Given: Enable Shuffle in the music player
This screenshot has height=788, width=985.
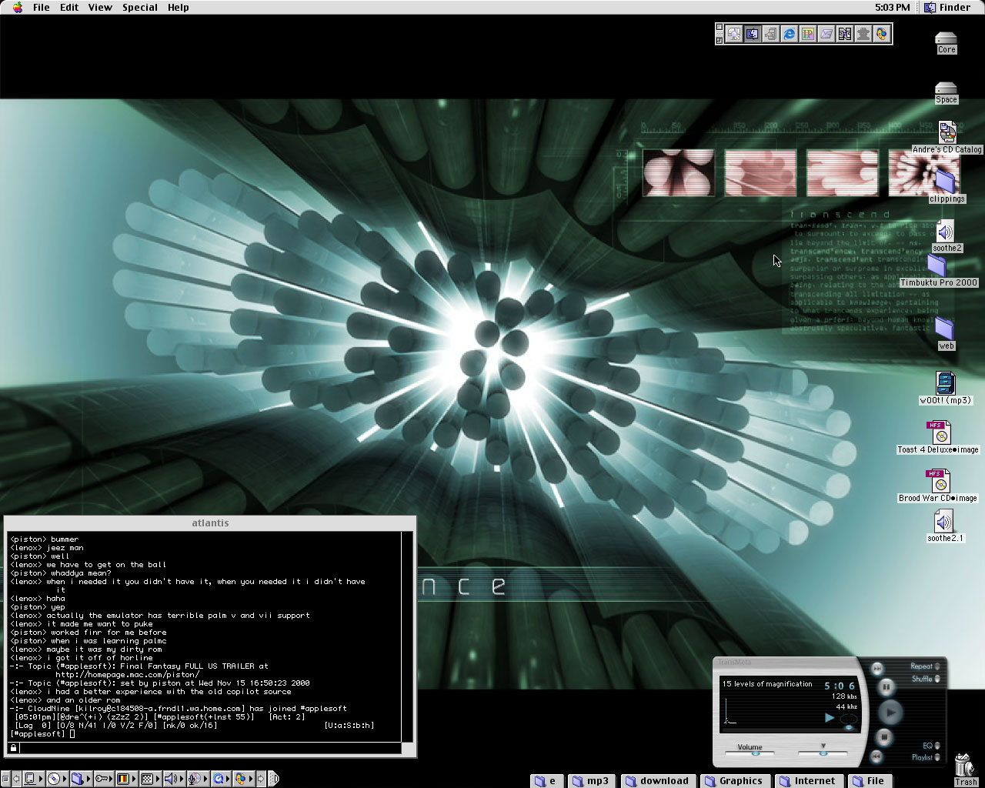Looking at the screenshot, I should pyautogui.click(x=937, y=679).
